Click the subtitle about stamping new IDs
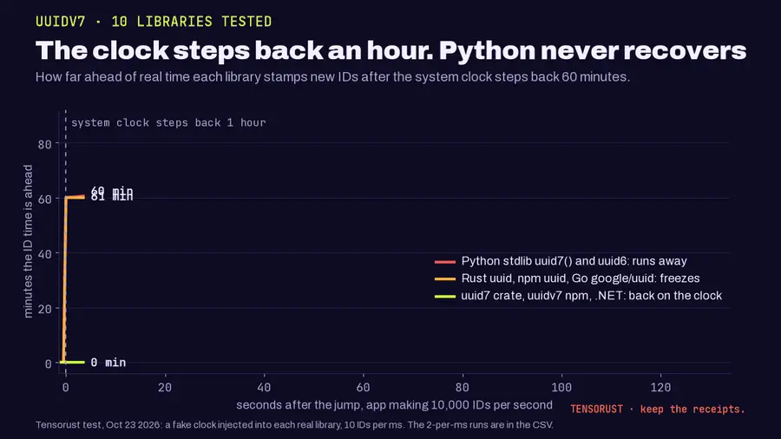Image resolution: width=781 pixels, height=439 pixels. [332, 77]
